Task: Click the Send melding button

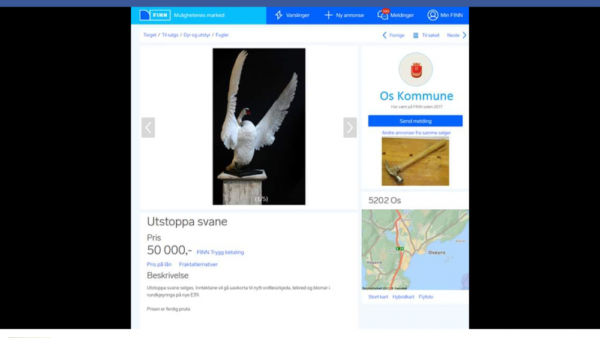Action: click(x=415, y=121)
